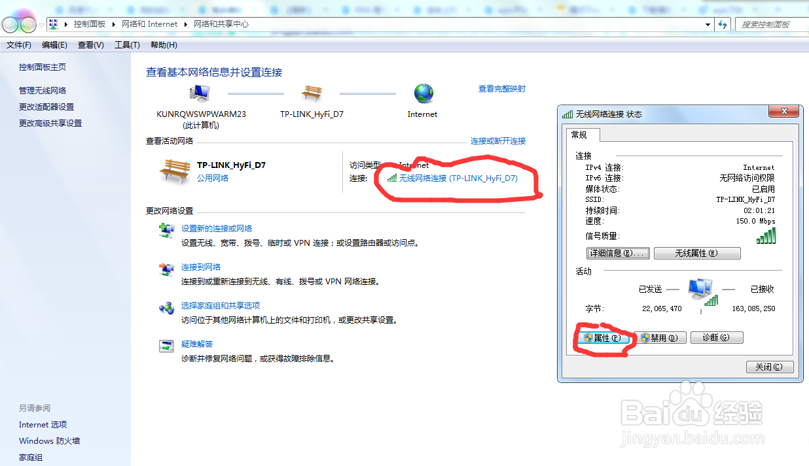Click 连接到网络 link
This screenshot has width=809, height=466.
(x=201, y=267)
